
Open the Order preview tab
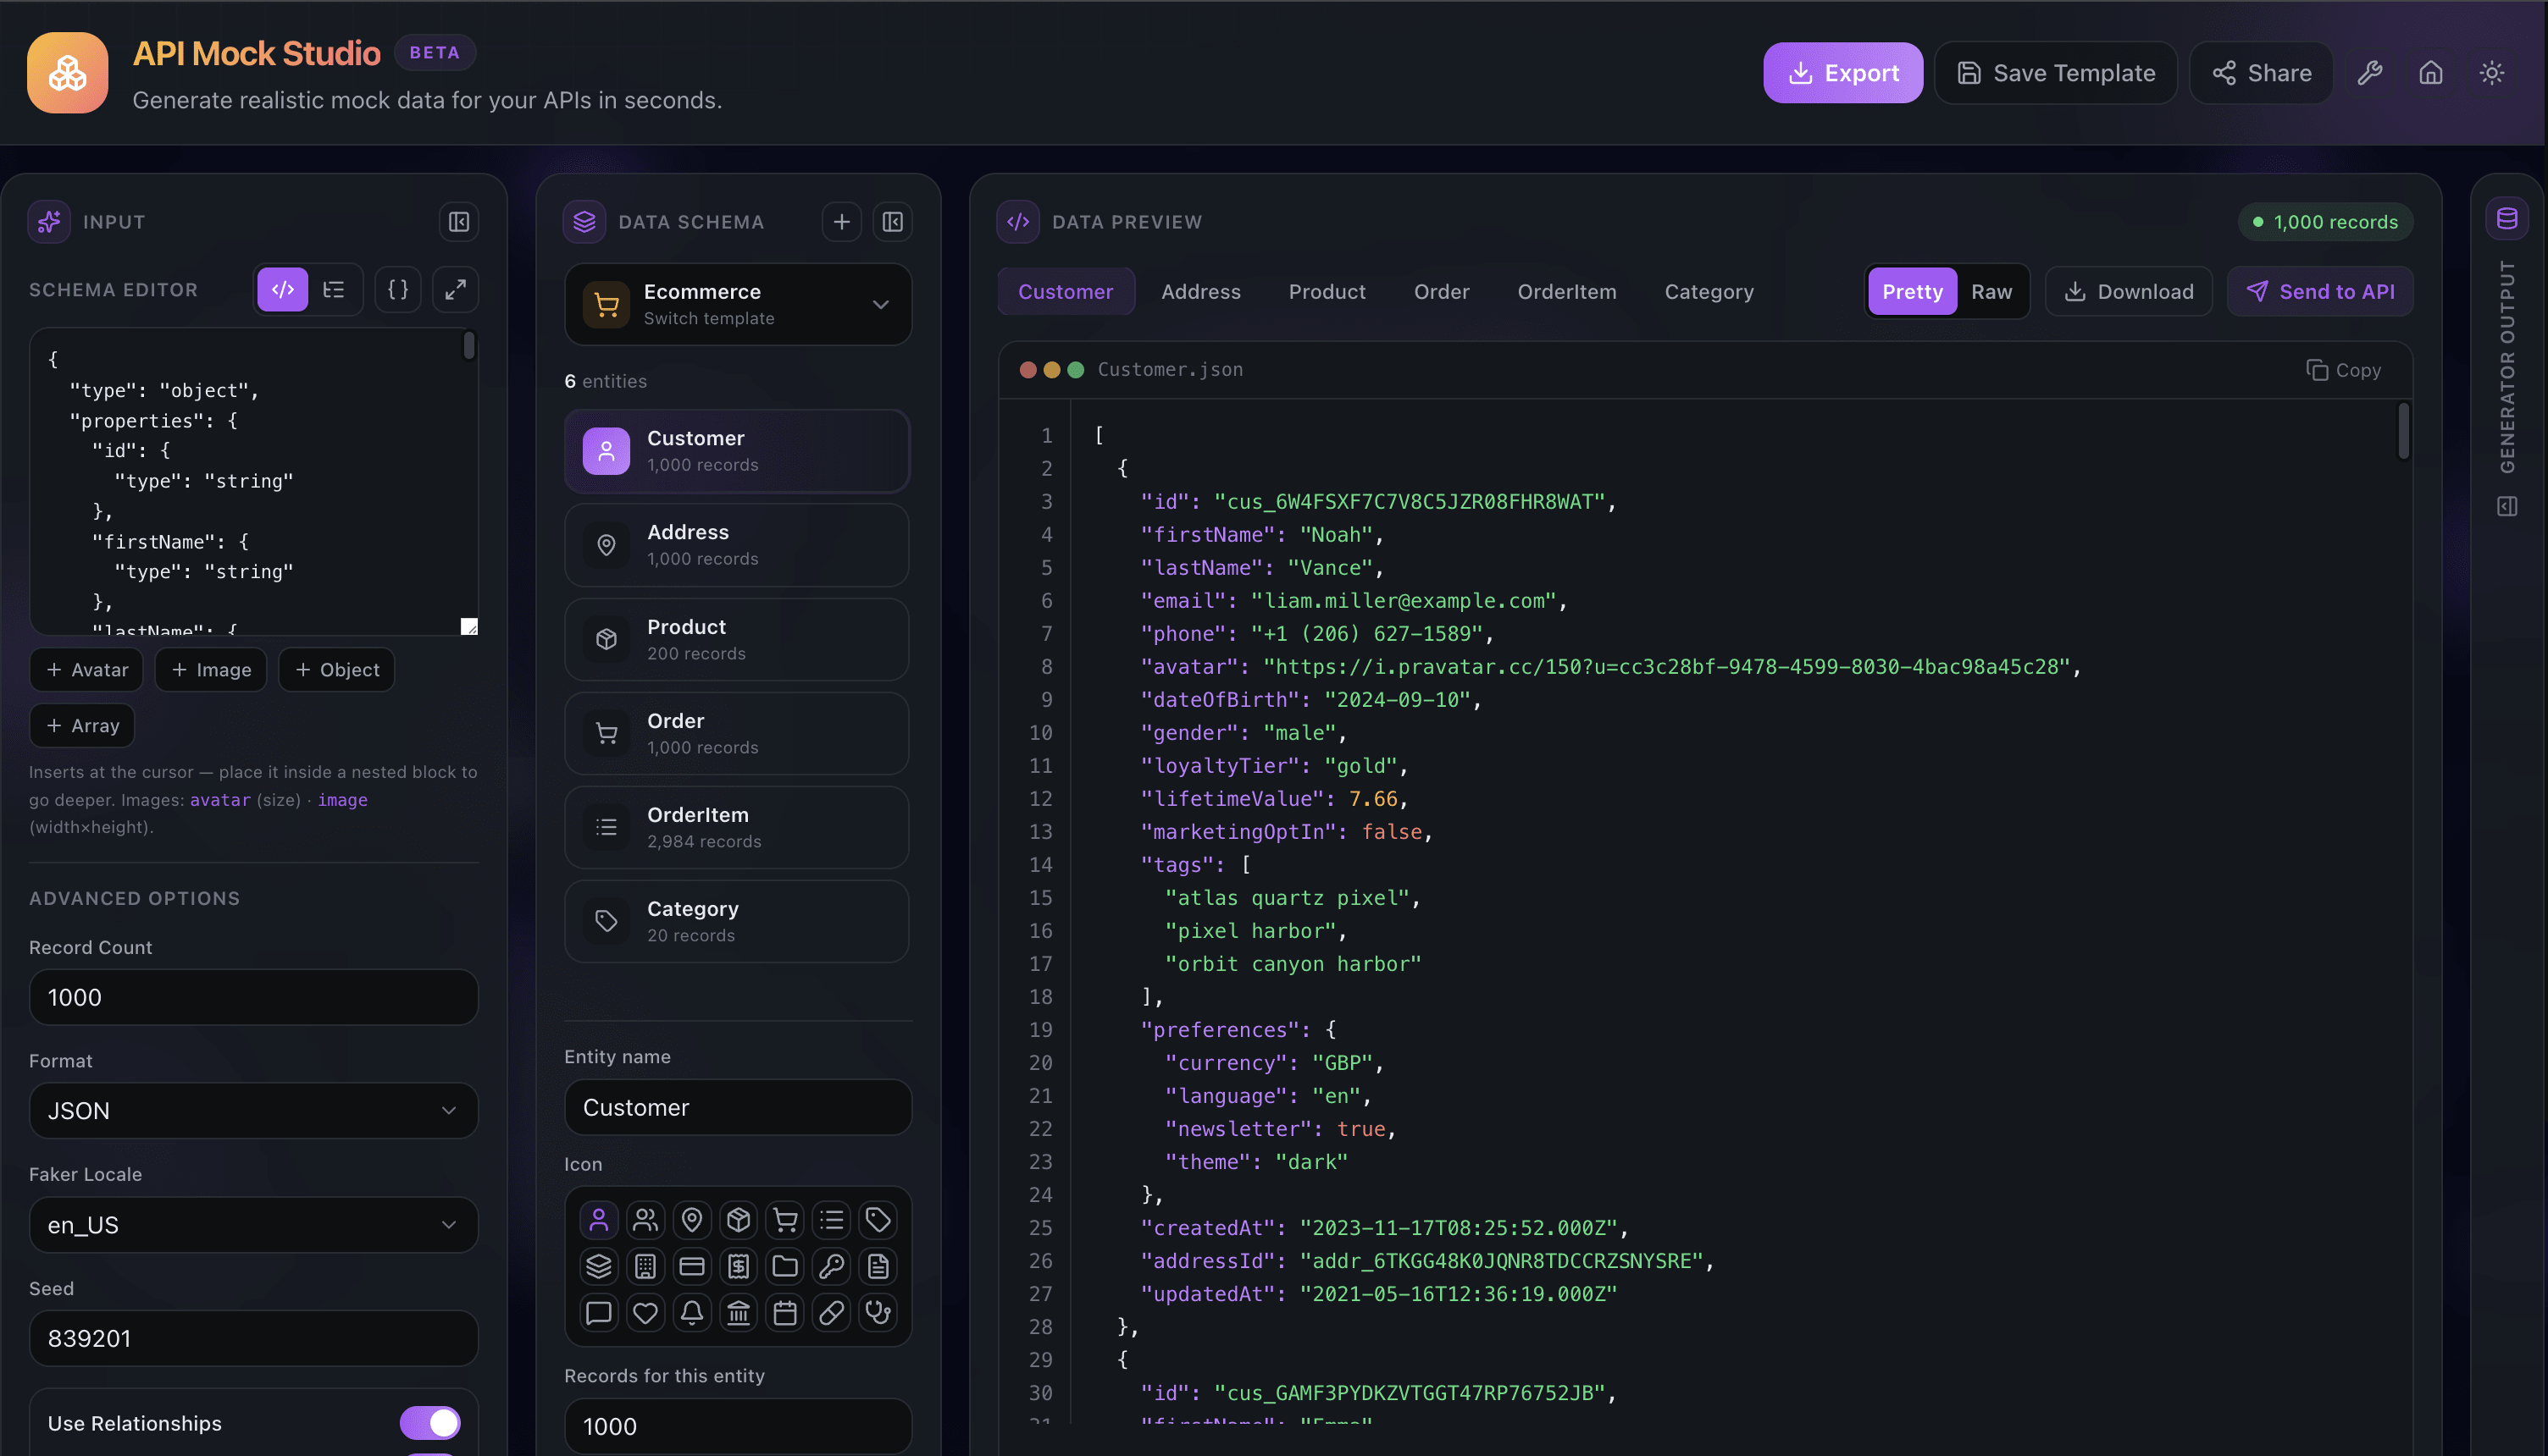(1442, 292)
